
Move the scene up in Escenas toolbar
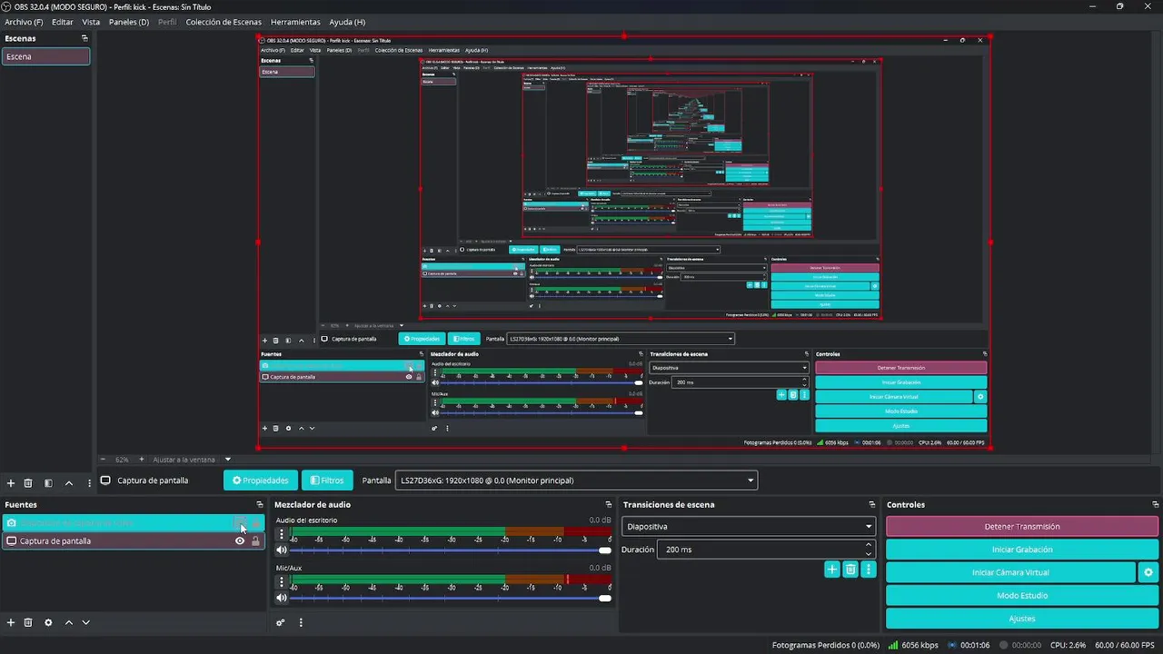[69, 483]
